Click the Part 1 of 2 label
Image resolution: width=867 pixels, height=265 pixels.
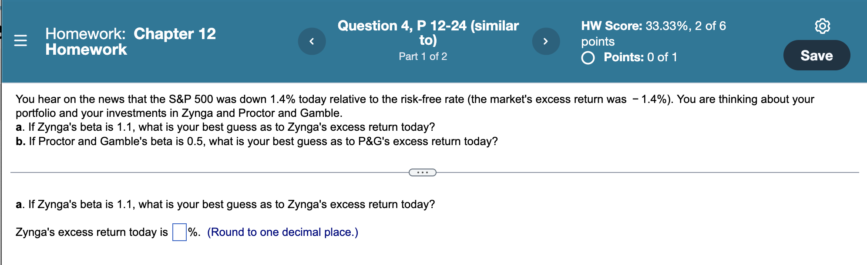pyautogui.click(x=422, y=56)
